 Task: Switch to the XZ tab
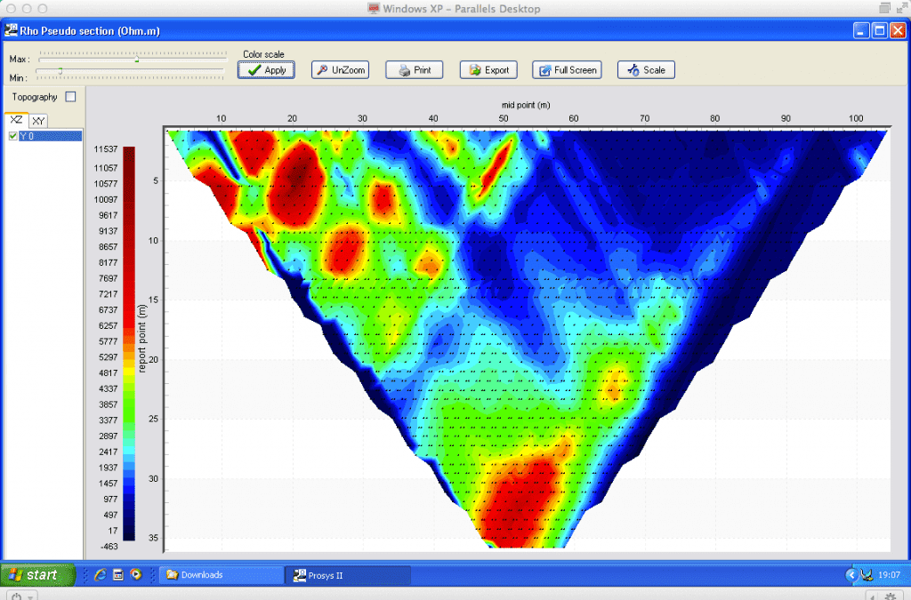[16, 119]
